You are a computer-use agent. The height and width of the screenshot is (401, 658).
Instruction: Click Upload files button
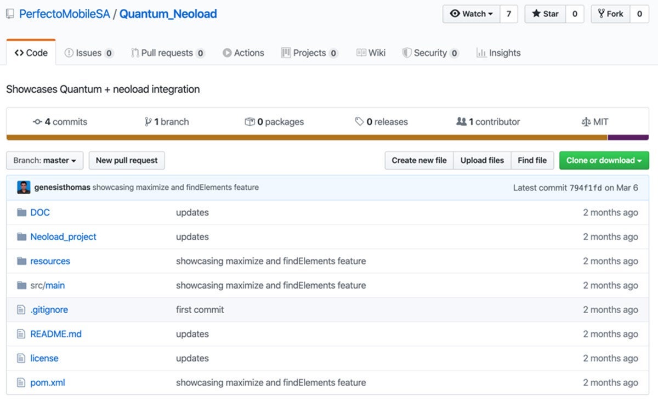[482, 160]
